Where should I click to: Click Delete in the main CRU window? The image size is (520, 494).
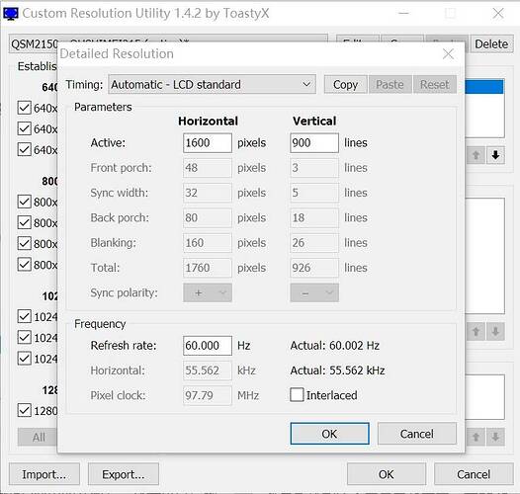click(x=491, y=43)
